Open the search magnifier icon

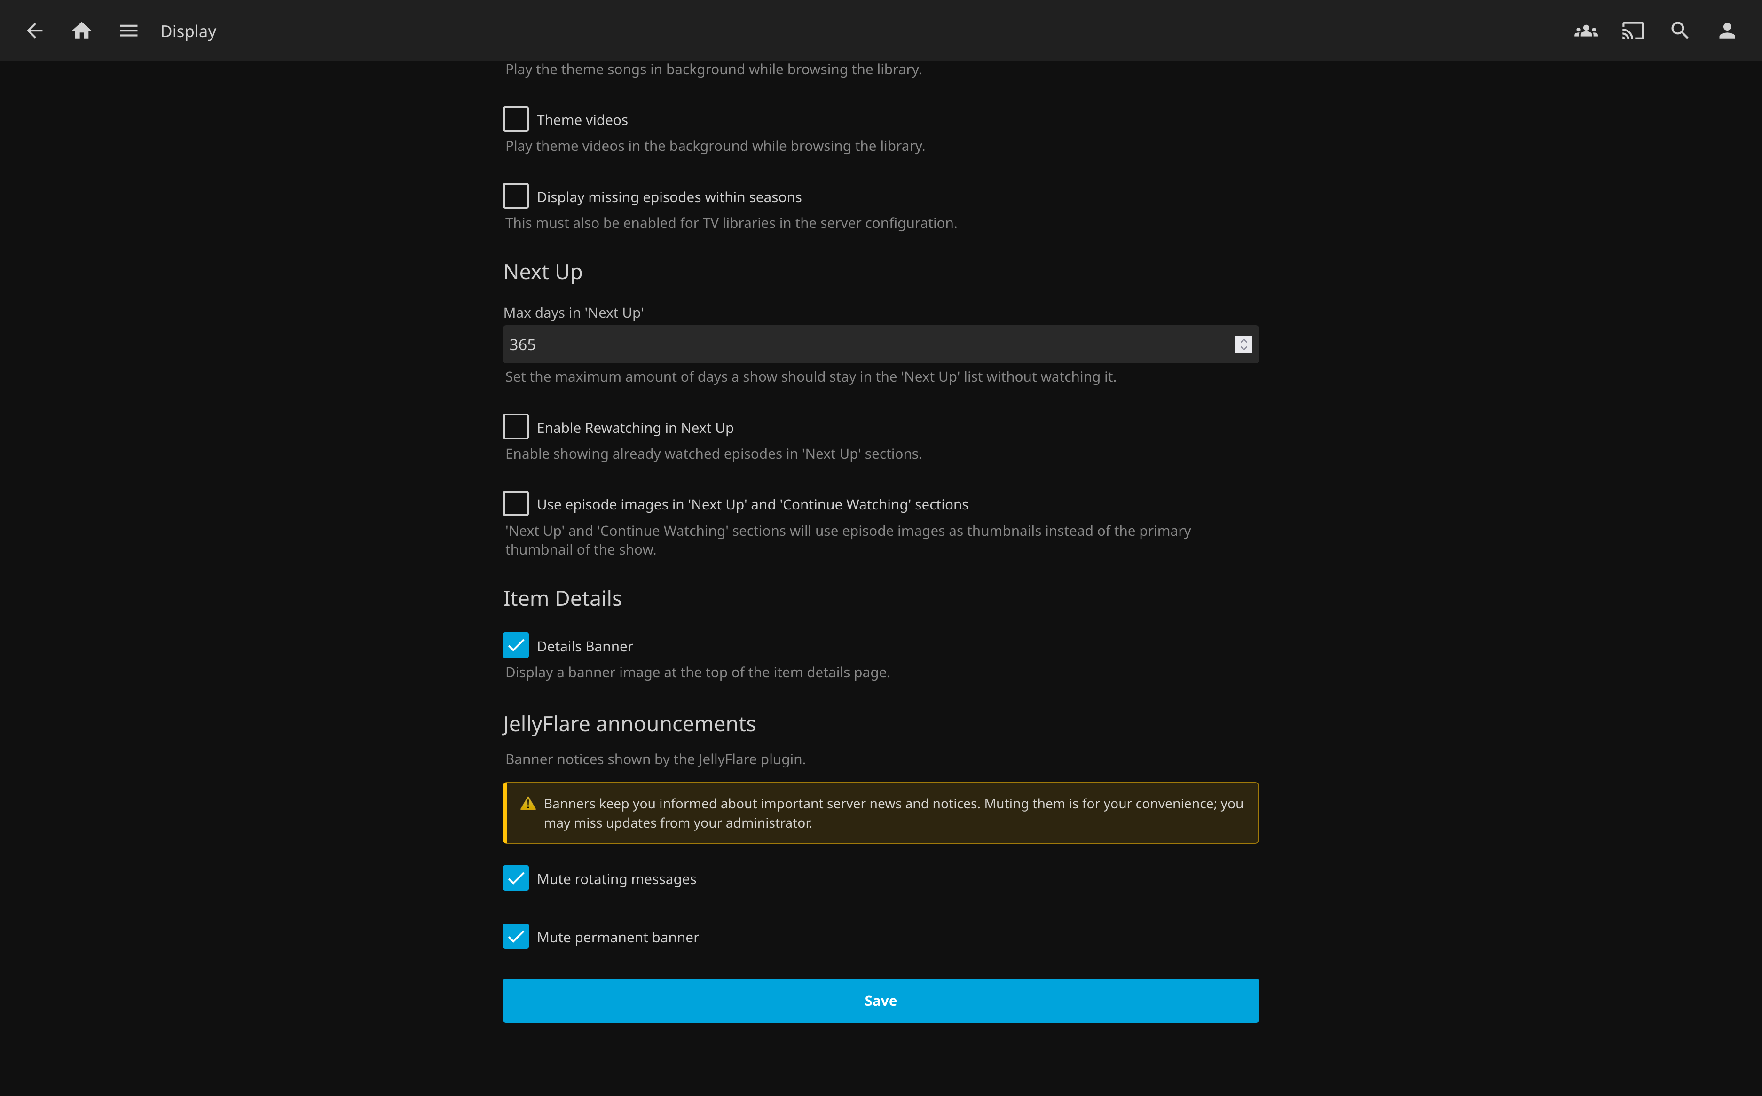1680,31
